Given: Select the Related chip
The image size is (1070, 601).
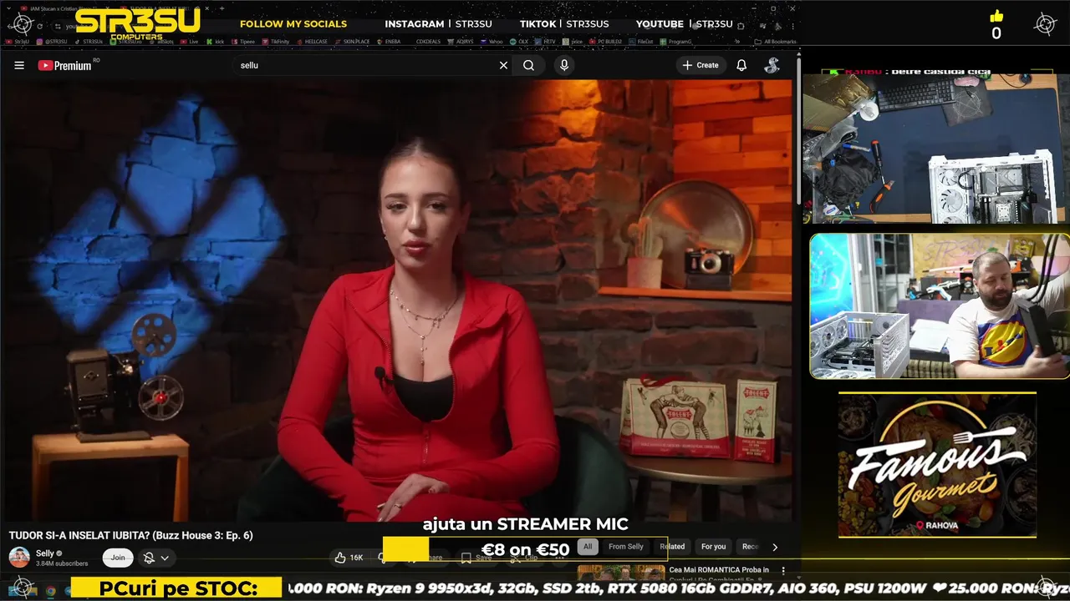Looking at the screenshot, I should pyautogui.click(x=672, y=547).
